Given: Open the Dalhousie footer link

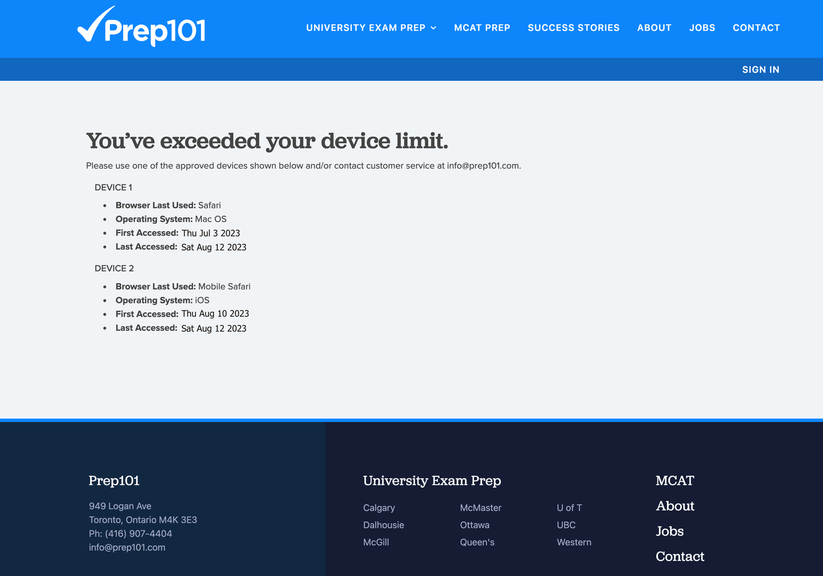Looking at the screenshot, I should [x=384, y=525].
